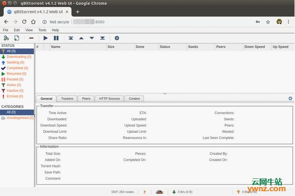Open the Tools menu

(x=42, y=30)
